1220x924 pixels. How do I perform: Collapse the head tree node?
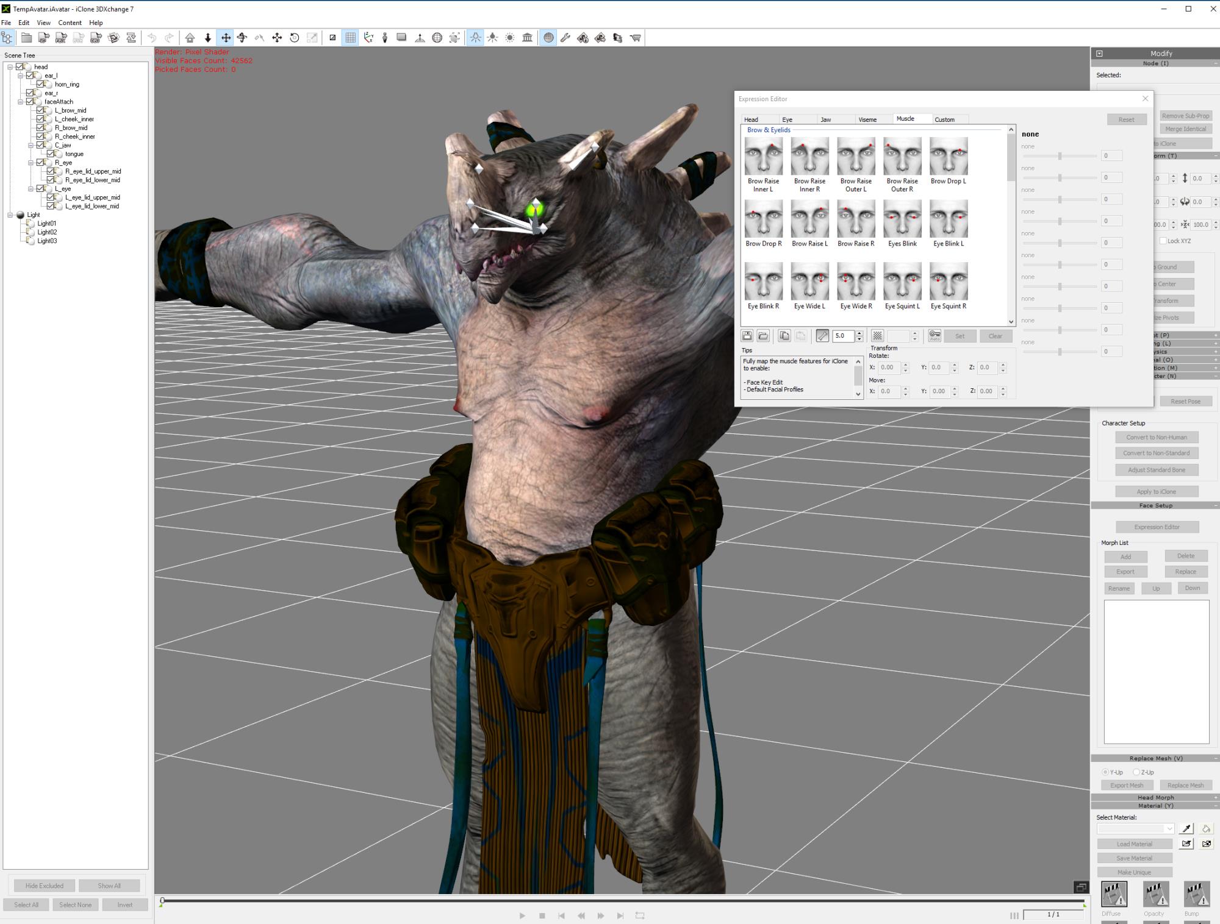point(10,67)
